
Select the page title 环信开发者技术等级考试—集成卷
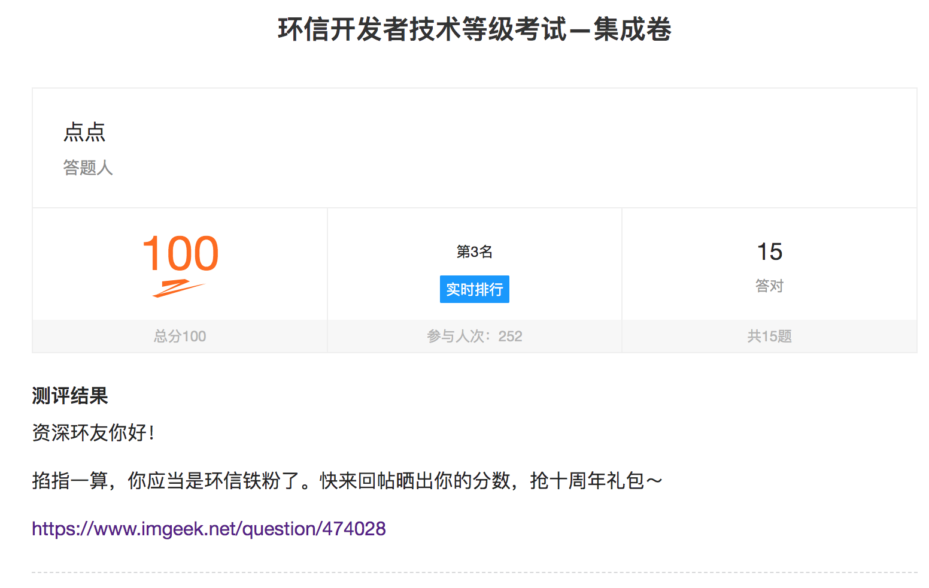[475, 29]
